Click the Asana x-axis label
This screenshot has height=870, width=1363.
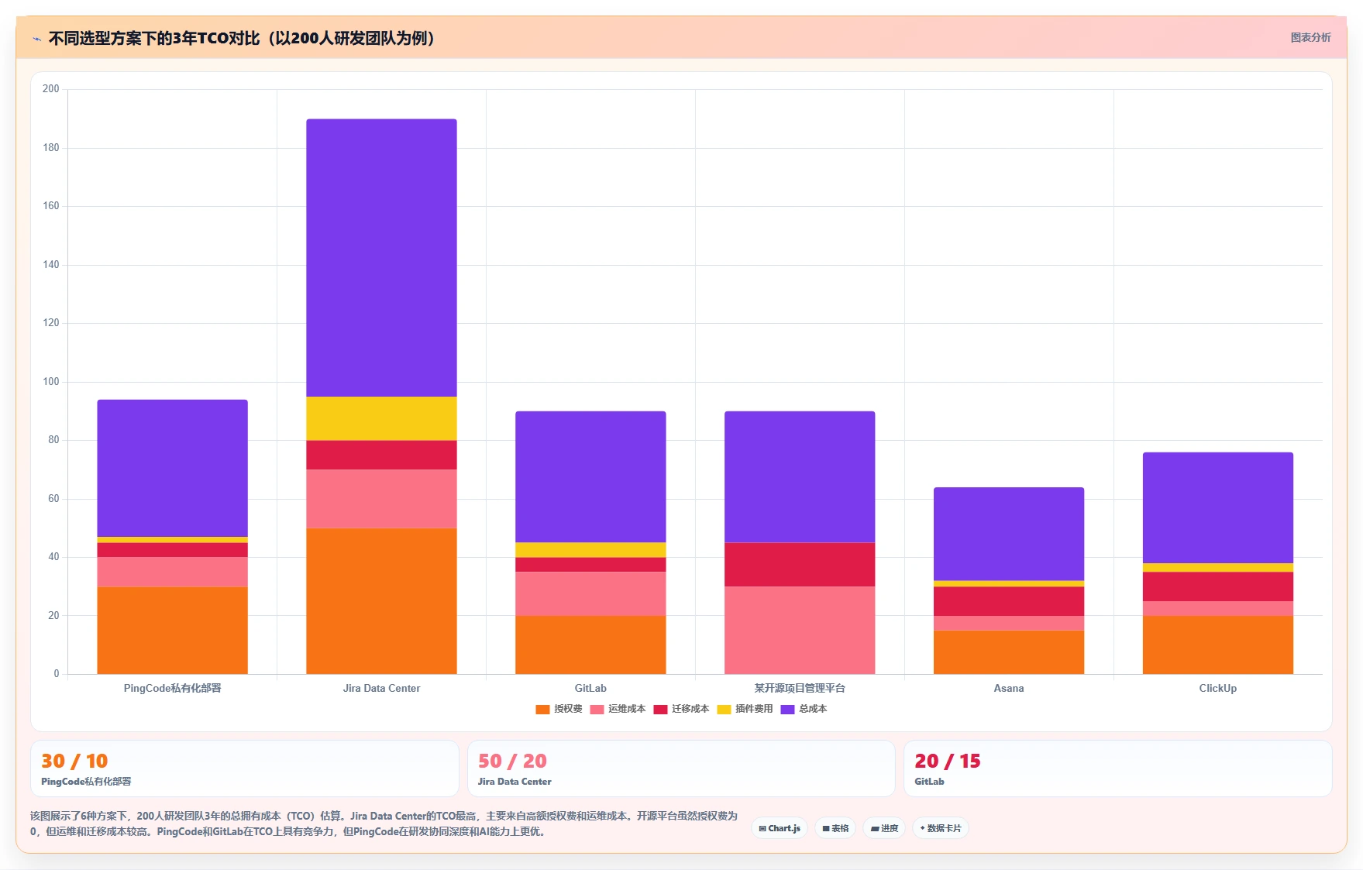coord(1009,688)
